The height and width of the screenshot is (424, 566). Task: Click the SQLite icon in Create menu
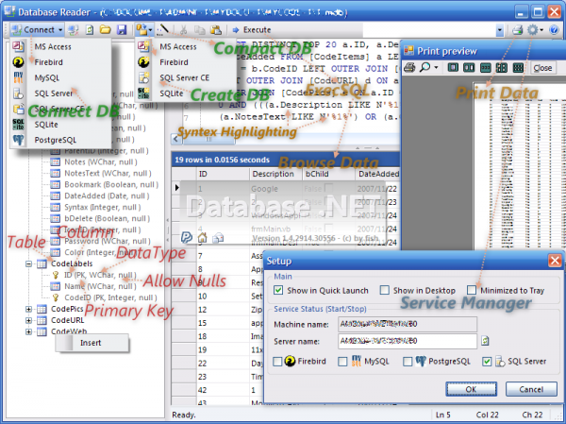[x=142, y=92]
